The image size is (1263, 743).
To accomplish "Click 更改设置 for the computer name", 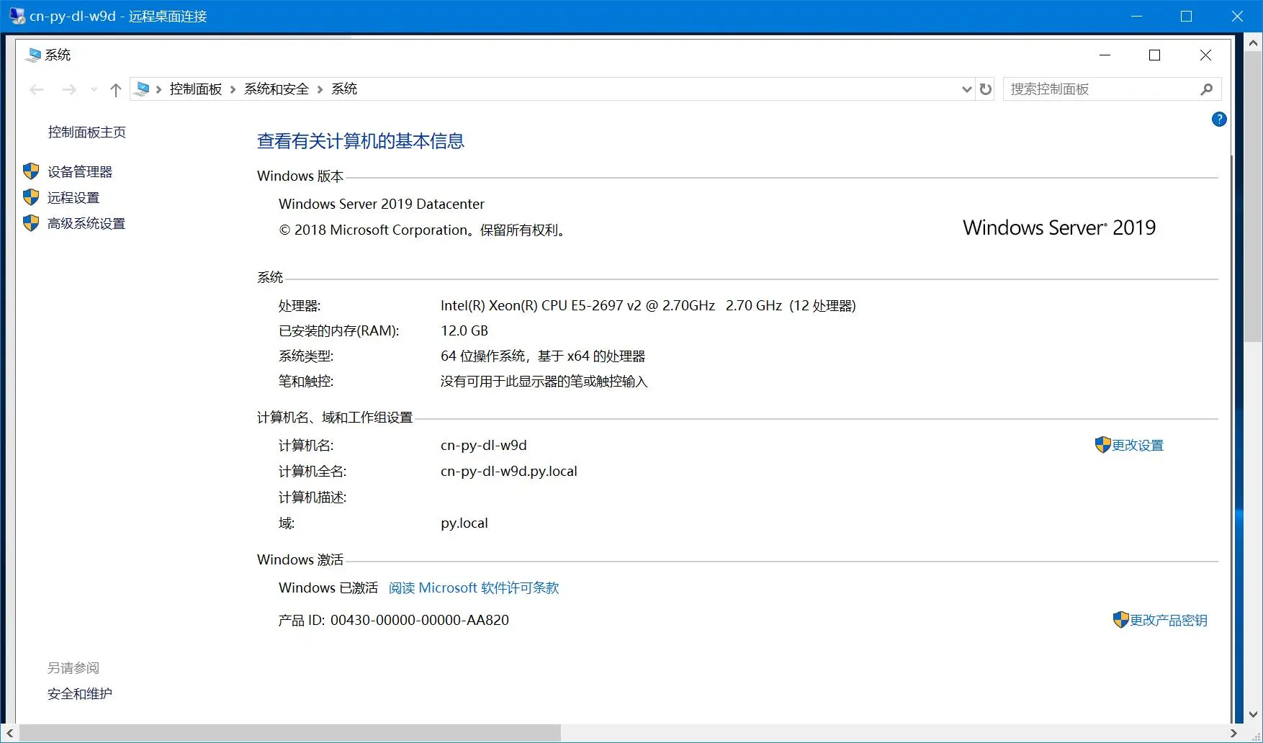I will (1137, 446).
